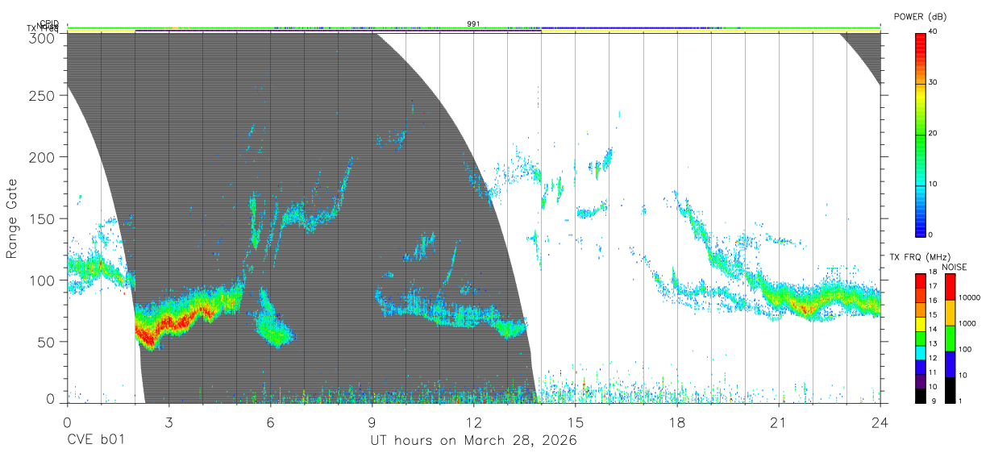Viewport: 990px width, 457px height.
Task: Click the 10000 label on noise scale
Action: pos(969,297)
